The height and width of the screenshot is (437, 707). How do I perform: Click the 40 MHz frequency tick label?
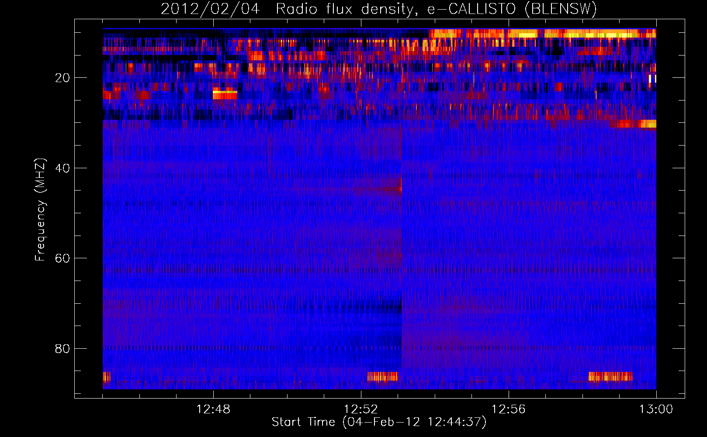[62, 168]
